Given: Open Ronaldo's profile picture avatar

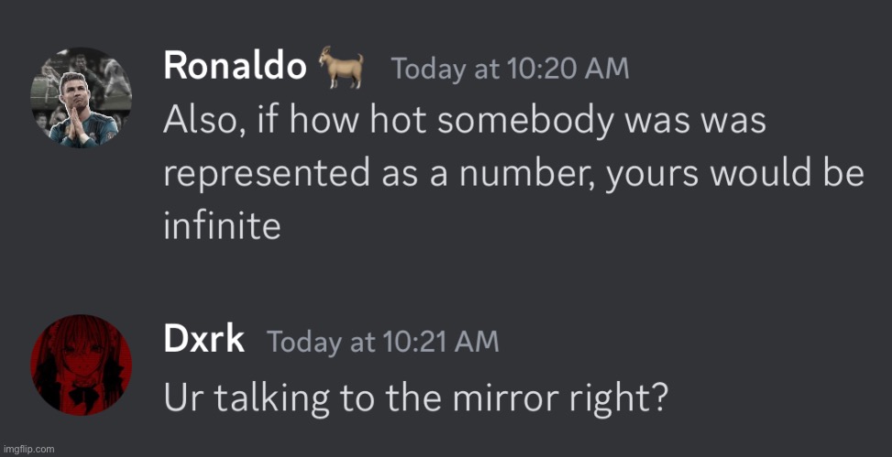Looking at the screenshot, I should point(81,98).
